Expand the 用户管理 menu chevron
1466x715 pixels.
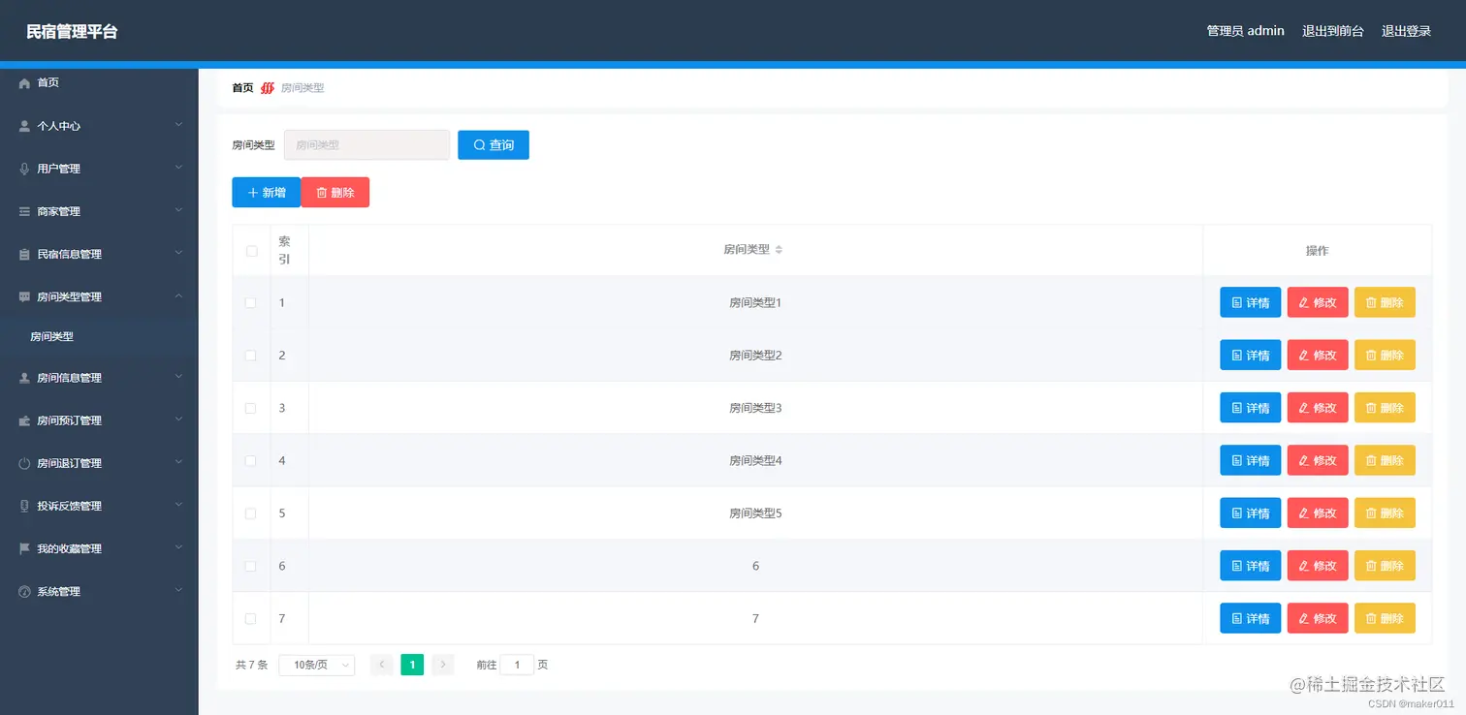(178, 168)
